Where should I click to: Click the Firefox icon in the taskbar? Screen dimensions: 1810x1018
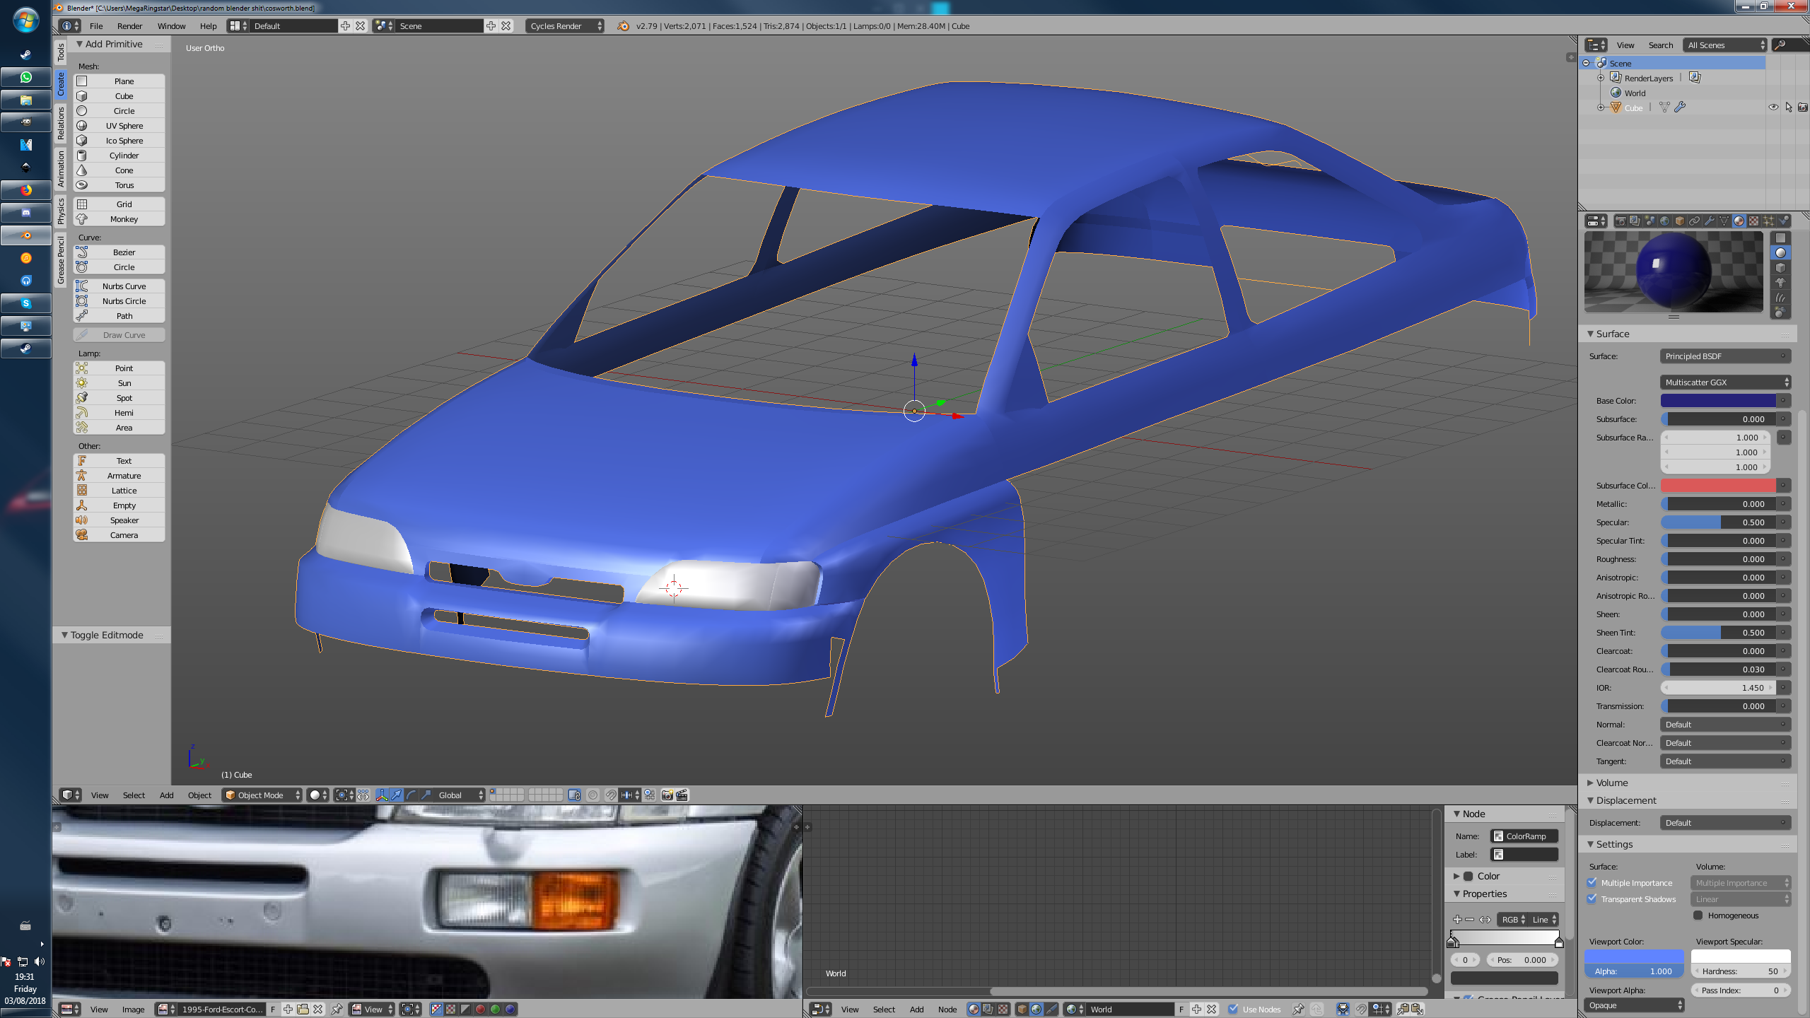coord(26,190)
